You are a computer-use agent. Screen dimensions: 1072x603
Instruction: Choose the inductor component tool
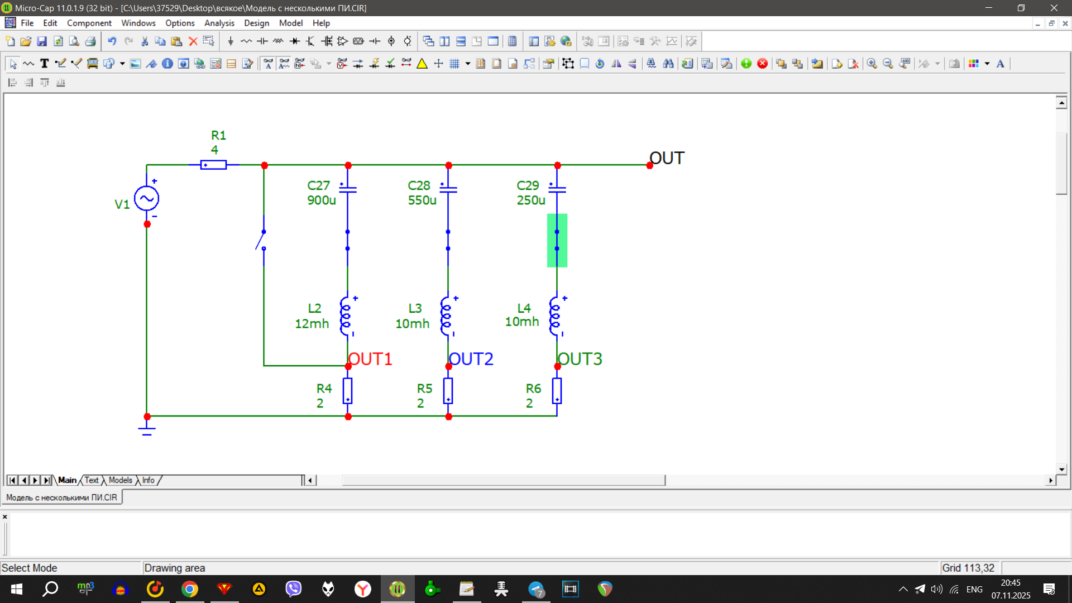pyautogui.click(x=278, y=41)
